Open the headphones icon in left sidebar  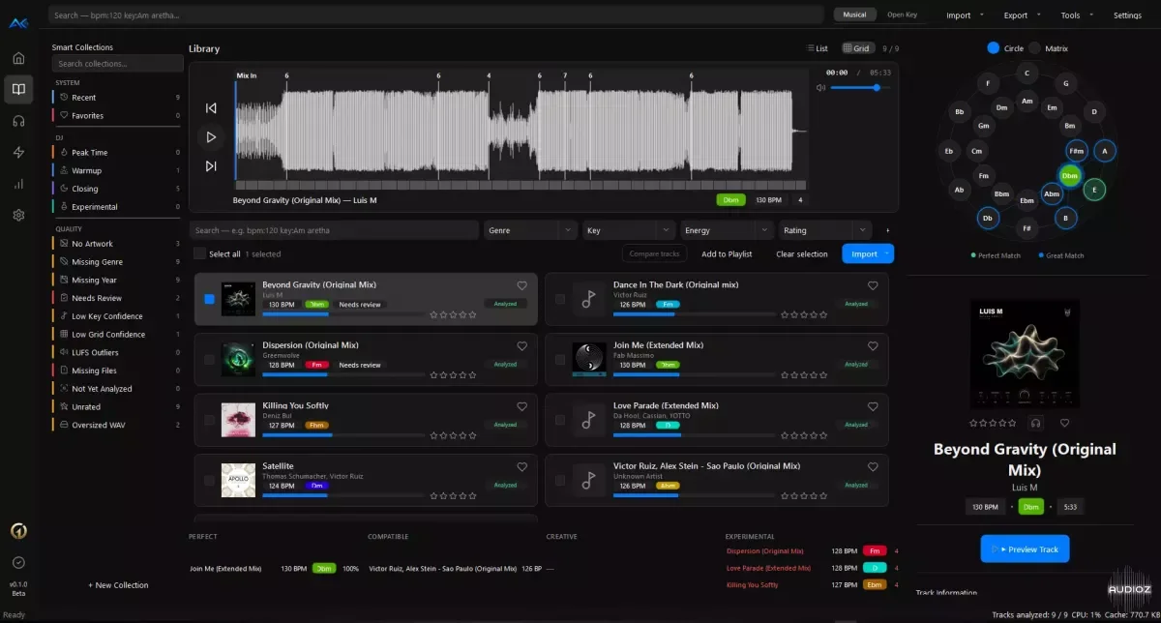pos(17,121)
